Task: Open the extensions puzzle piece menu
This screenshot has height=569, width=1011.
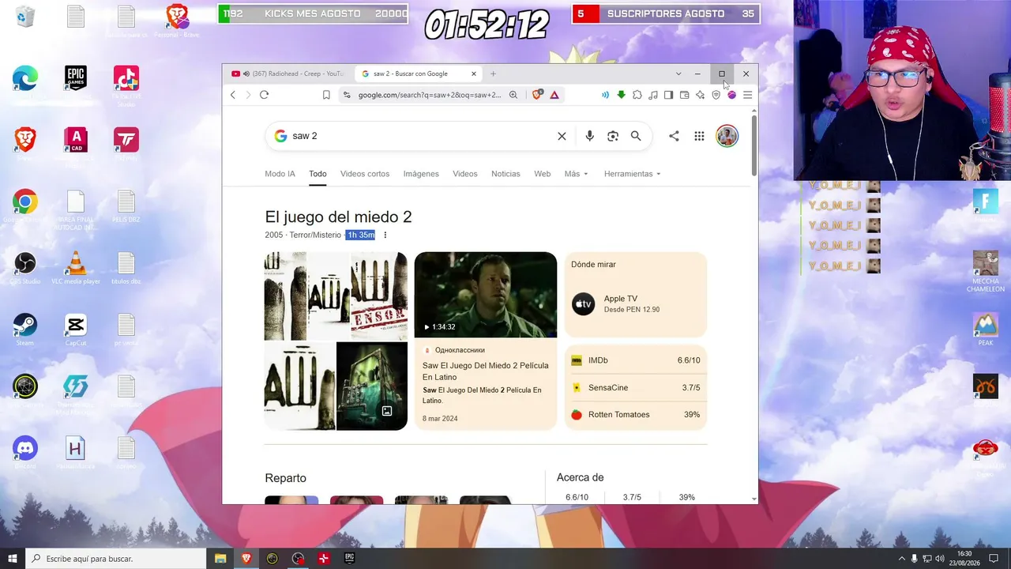Action: tap(637, 95)
